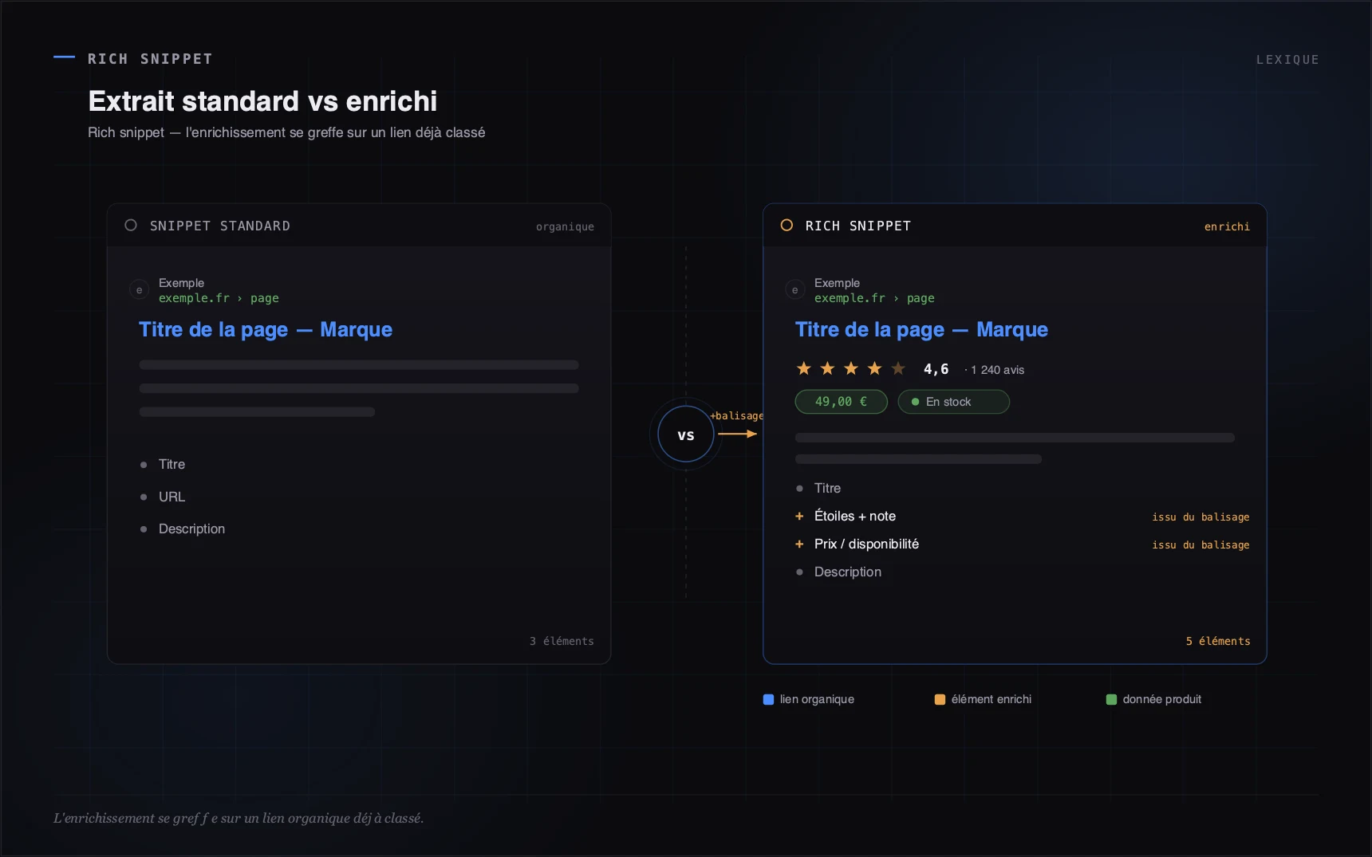The width and height of the screenshot is (1372, 857).
Task: Click the green donnée produit legend swatch
Action: pos(1111,699)
